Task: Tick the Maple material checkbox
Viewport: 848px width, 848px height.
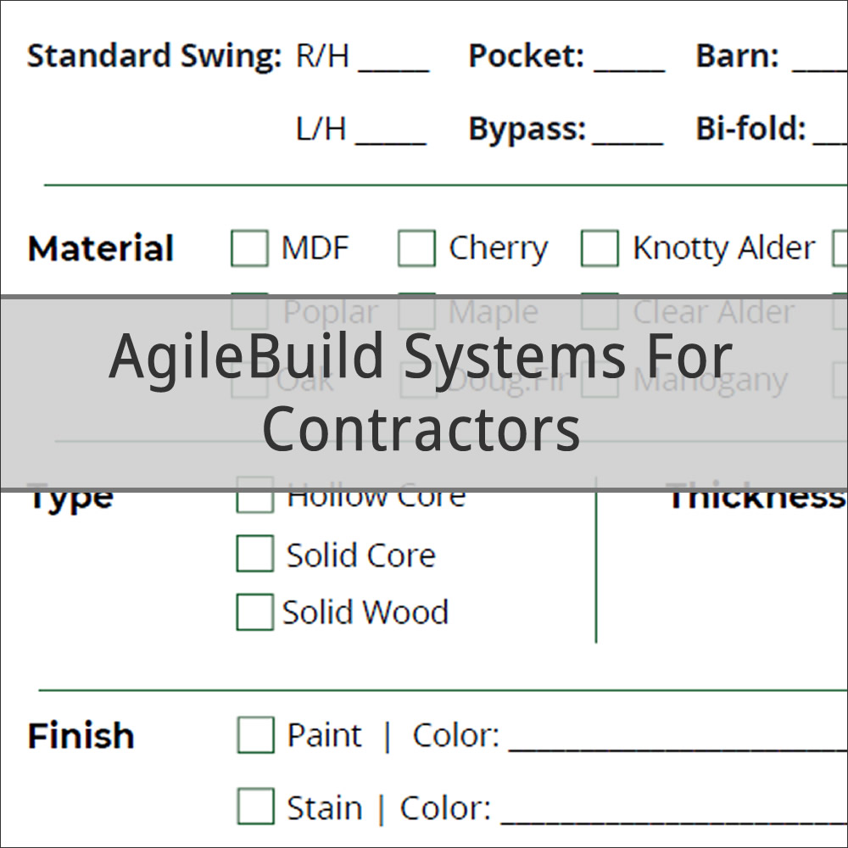Action: click(416, 312)
